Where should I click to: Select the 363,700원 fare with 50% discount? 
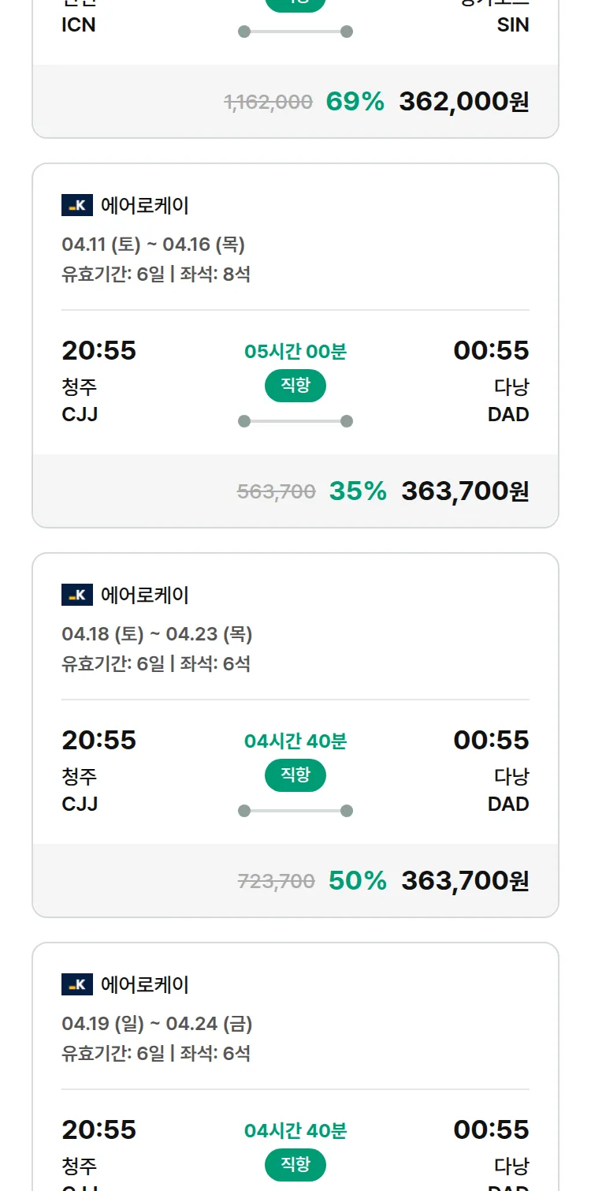465,881
